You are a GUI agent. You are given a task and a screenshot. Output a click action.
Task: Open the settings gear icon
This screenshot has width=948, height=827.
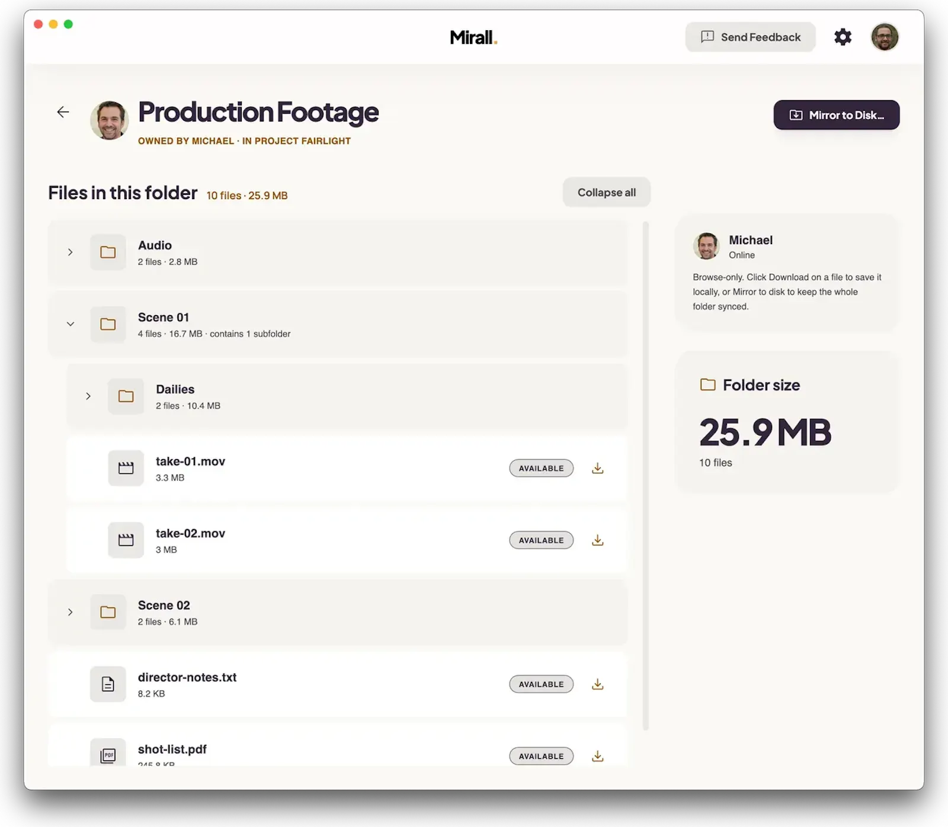tap(843, 37)
